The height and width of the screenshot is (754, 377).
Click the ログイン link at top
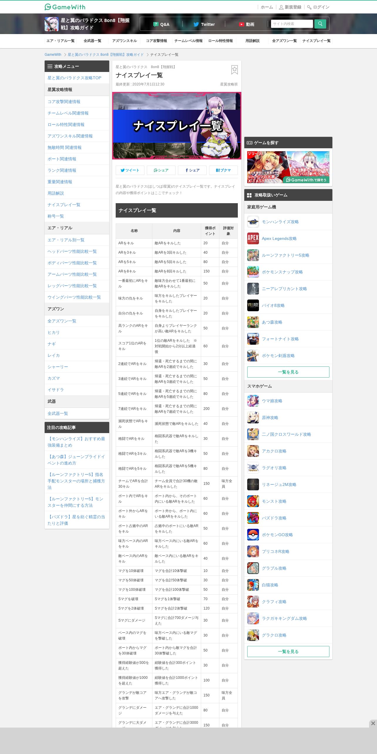(318, 7)
